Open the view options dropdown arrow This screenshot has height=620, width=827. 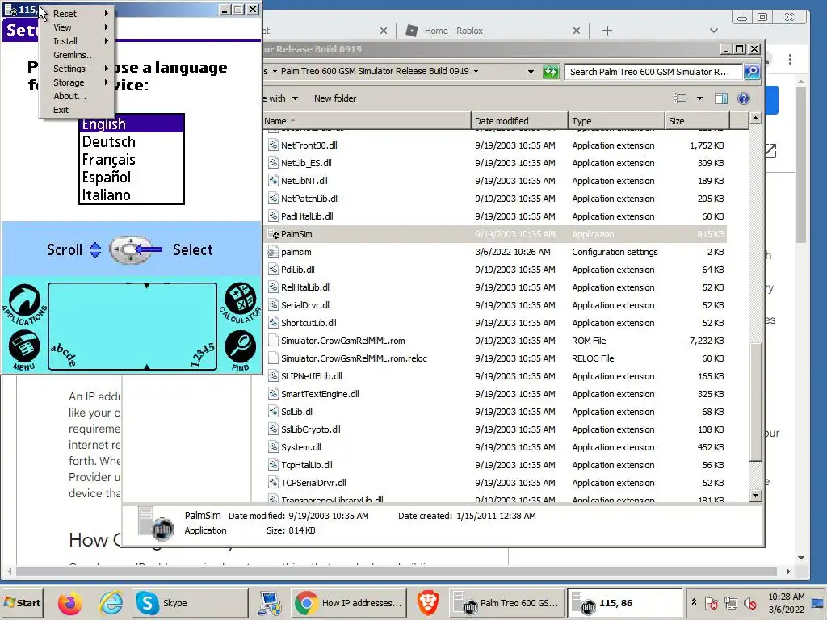point(699,98)
